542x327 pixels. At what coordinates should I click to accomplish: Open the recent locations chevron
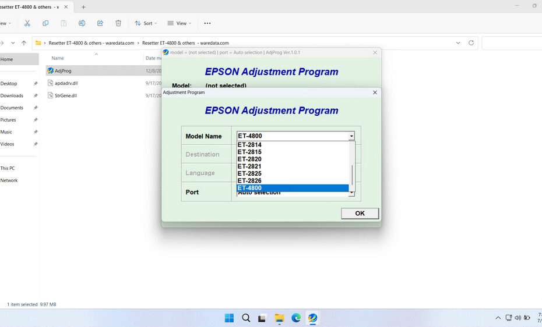click(x=13, y=43)
